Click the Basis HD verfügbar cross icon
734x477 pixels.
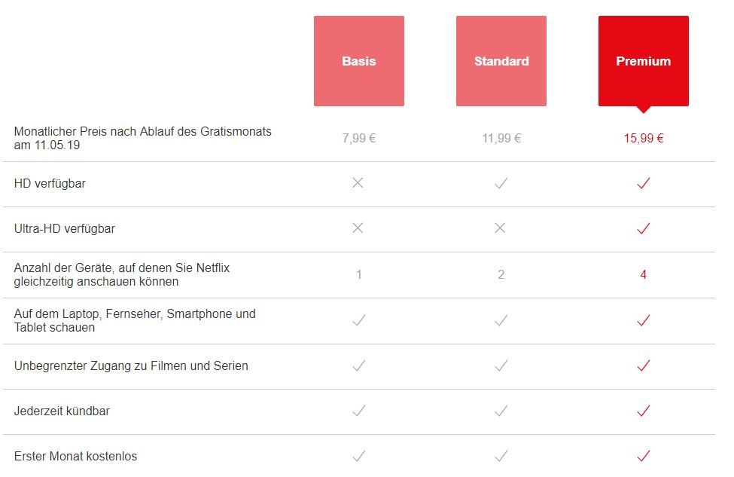(x=358, y=183)
